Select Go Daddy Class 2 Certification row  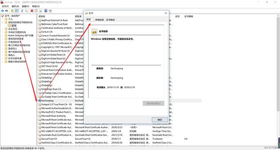57,93
